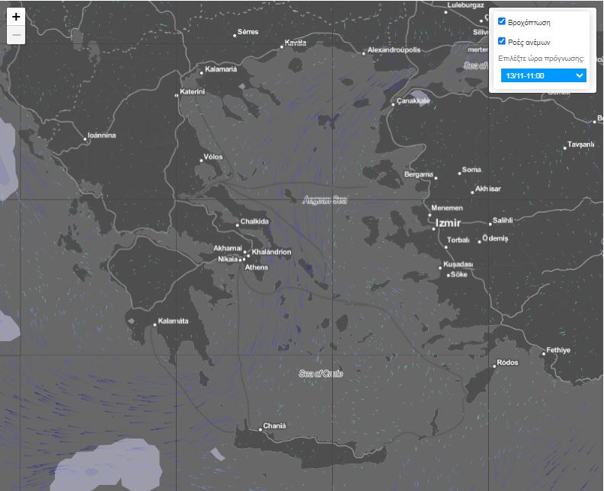Screen dimensions: 604x491
Task: Click the Çanakkale city marker
Action: (393, 104)
